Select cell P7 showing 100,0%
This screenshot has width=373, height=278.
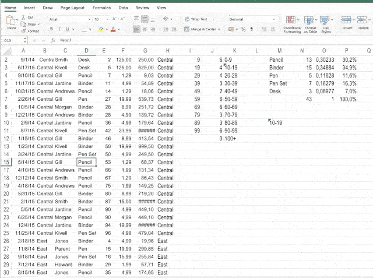pyautogui.click(x=346, y=99)
